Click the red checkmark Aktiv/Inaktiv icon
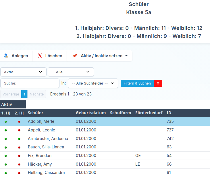Viewport: 210px width, 176px height. pos(75,56)
